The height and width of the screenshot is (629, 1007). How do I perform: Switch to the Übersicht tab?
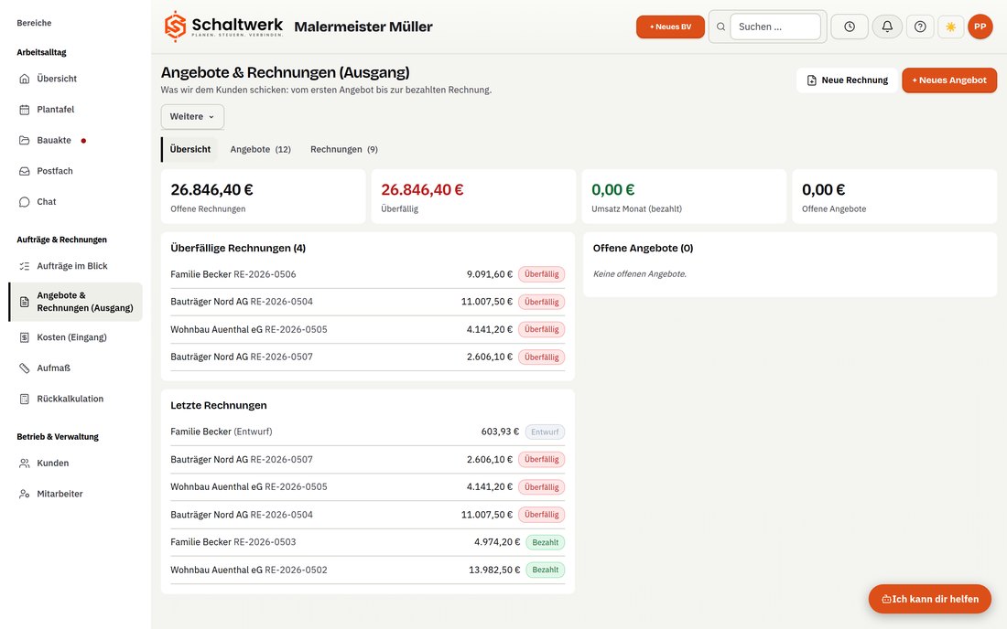pos(190,149)
